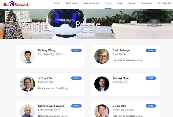Screen dimensions: 173x117
Task: Click Jeffrey Vitter's profile photo
Action: [x=28, y=84]
